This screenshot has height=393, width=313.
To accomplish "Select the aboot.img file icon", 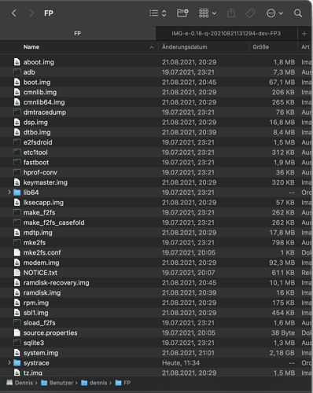I will (x=17, y=62).
